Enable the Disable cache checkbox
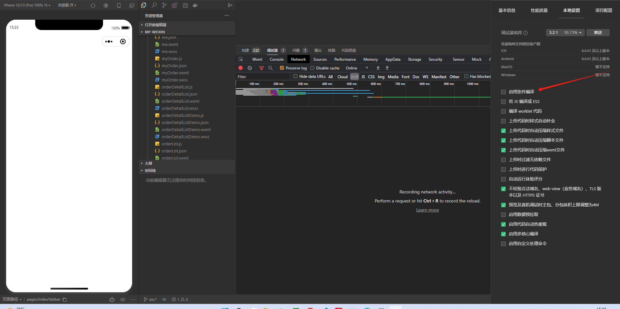620x309 pixels. click(312, 68)
